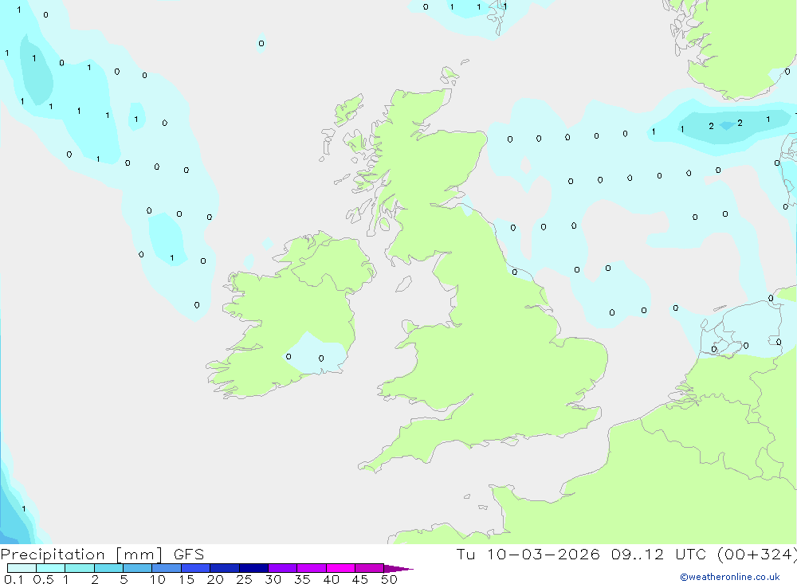Click the legend tick label '0.5'
Viewport: 797px width, 584px height.
point(43,579)
